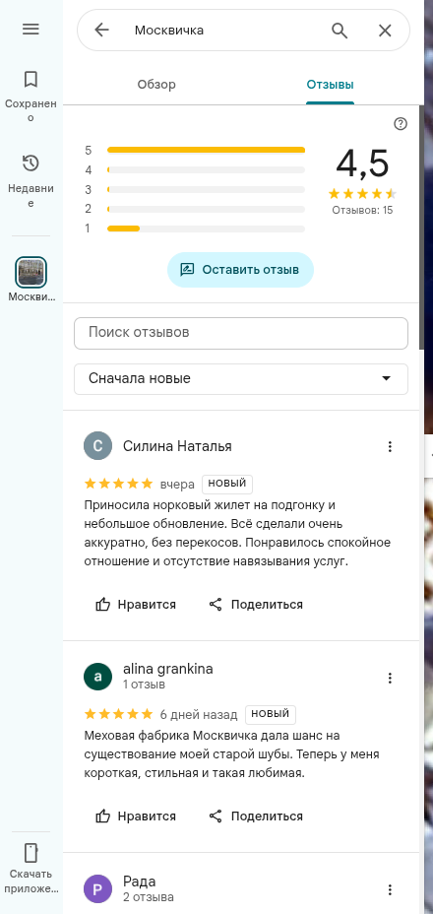
Task: Click the '1 отзыв' label under alina grankina
Action: pyautogui.click(x=144, y=685)
